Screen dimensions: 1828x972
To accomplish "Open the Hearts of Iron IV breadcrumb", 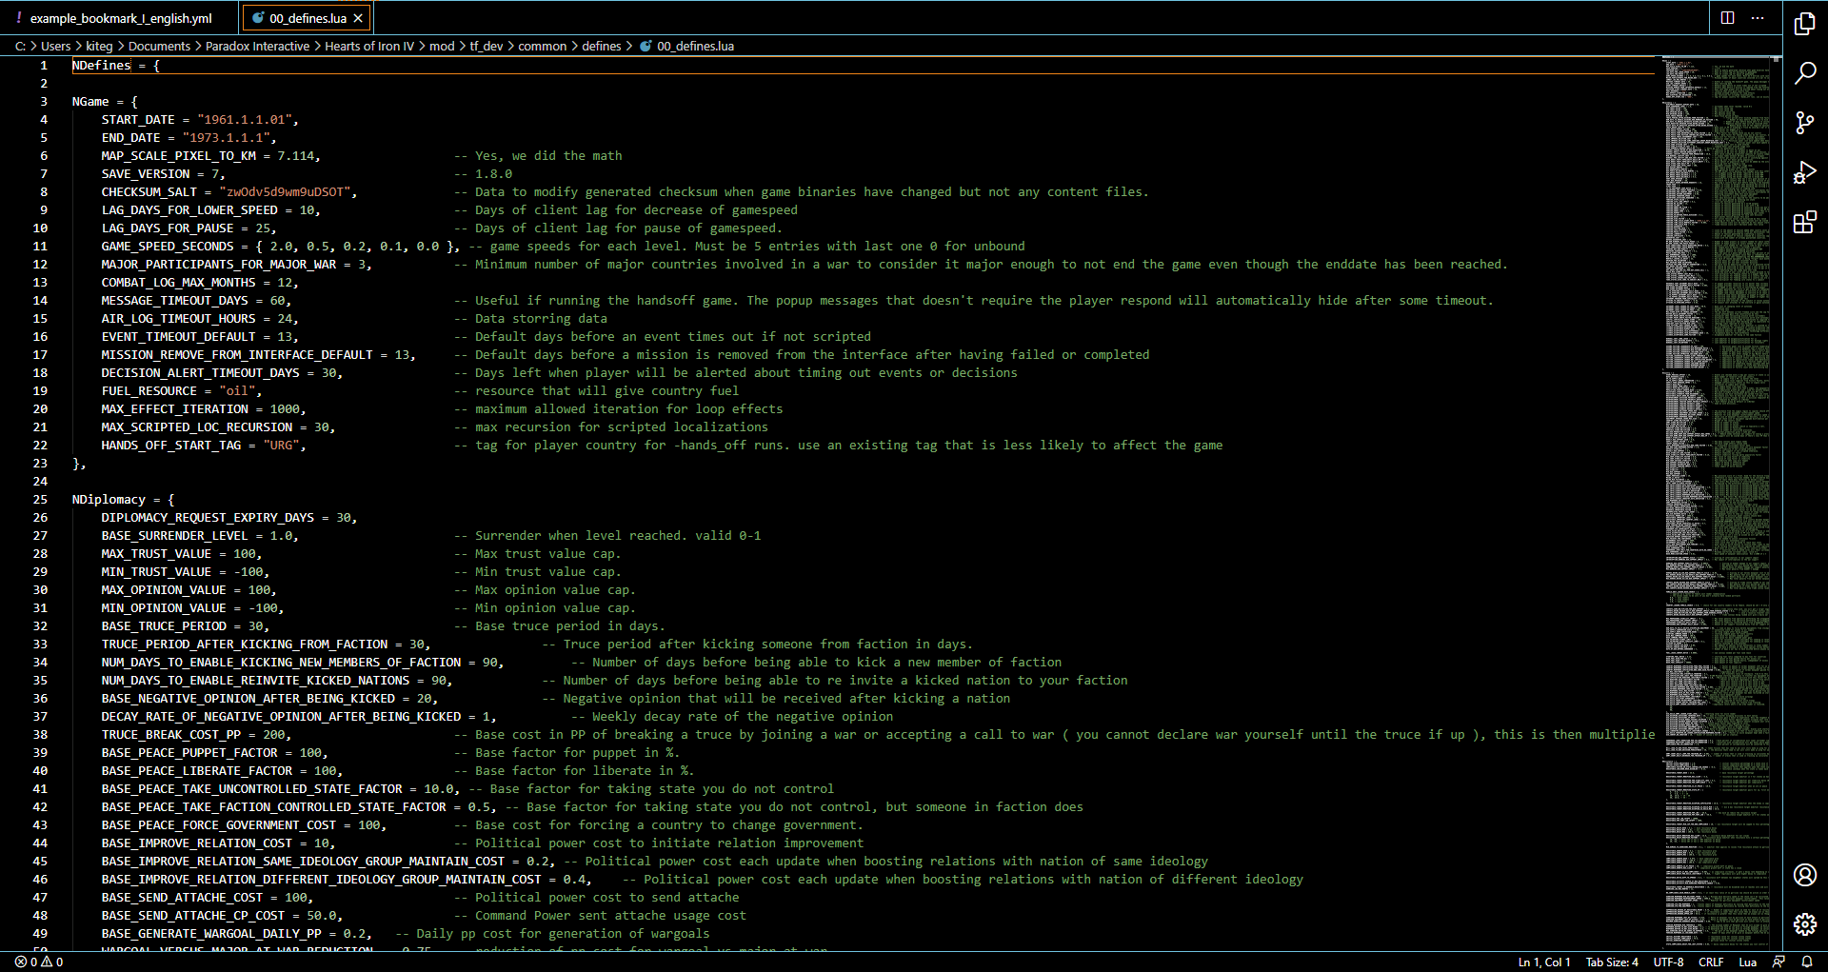I will (369, 46).
